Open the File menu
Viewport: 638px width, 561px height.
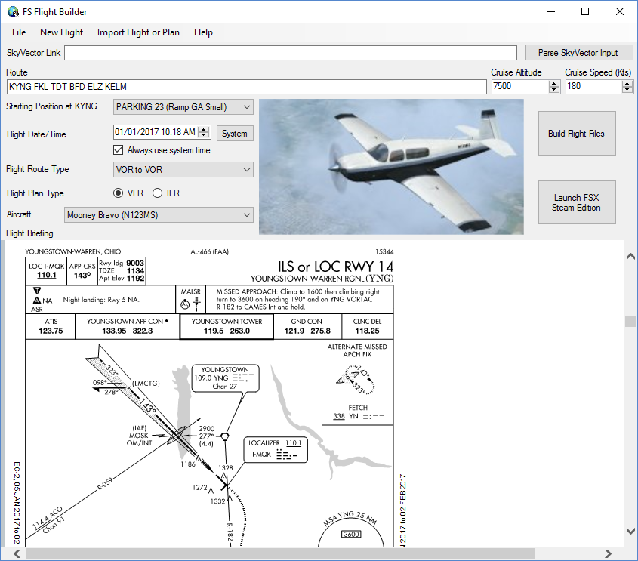point(19,32)
